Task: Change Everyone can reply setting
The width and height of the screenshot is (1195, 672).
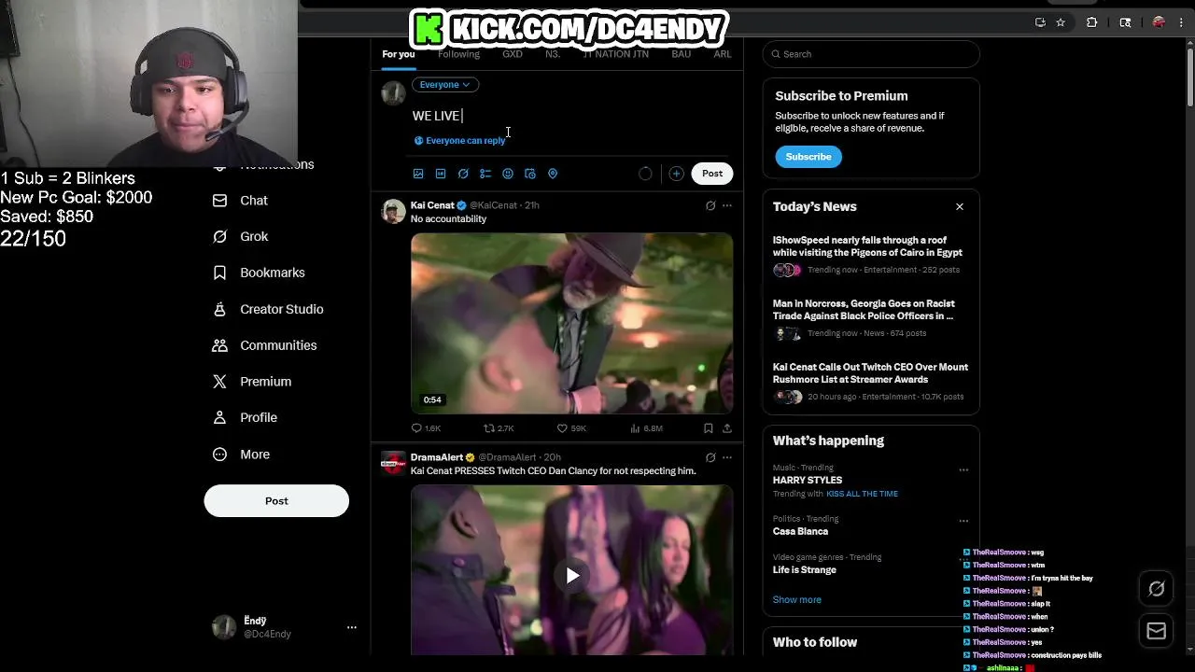Action: pyautogui.click(x=459, y=141)
